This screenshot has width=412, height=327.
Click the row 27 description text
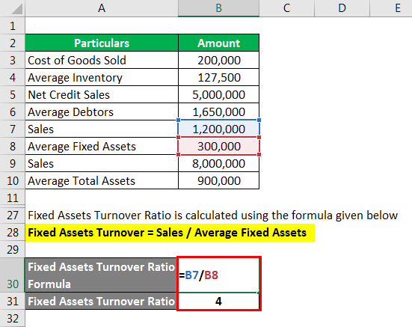click(213, 216)
